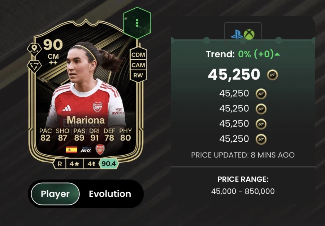The image size is (325, 226).
Task: Click the R preferred foot badge
Action: (x=60, y=164)
